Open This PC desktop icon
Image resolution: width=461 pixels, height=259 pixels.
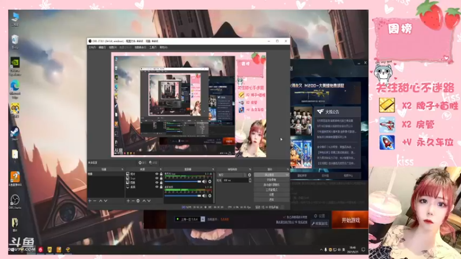pyautogui.click(x=15, y=19)
